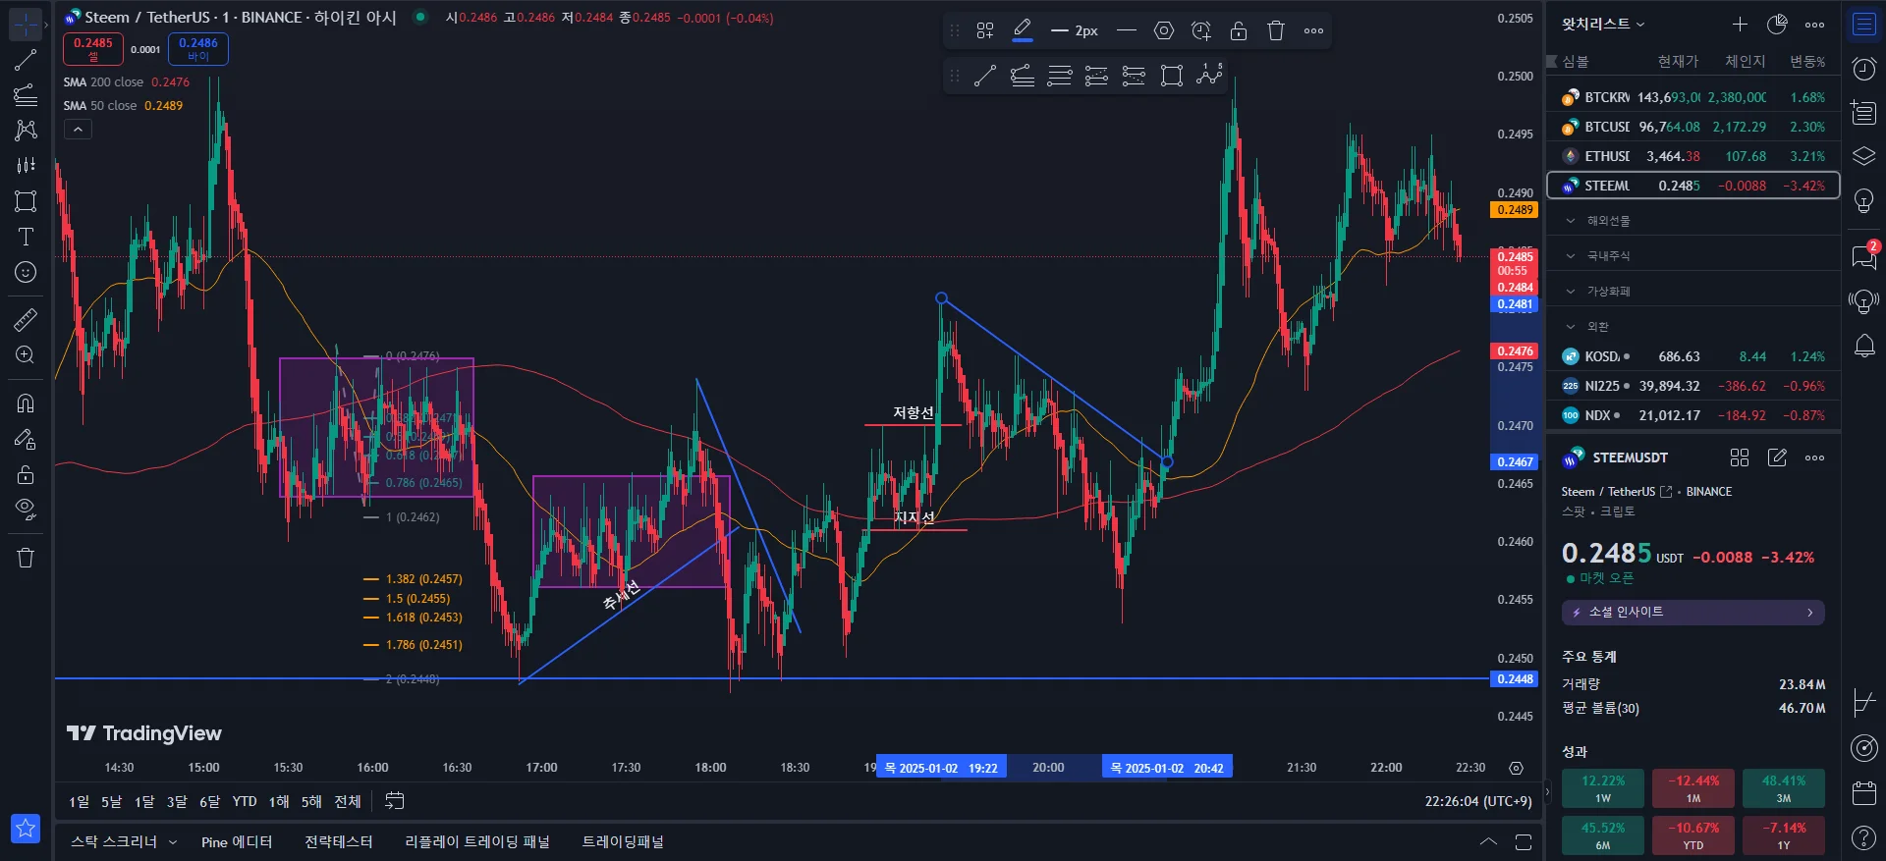Open drawing settings gear in floating toolbar
Image resolution: width=1886 pixels, height=861 pixels.
(x=1164, y=30)
